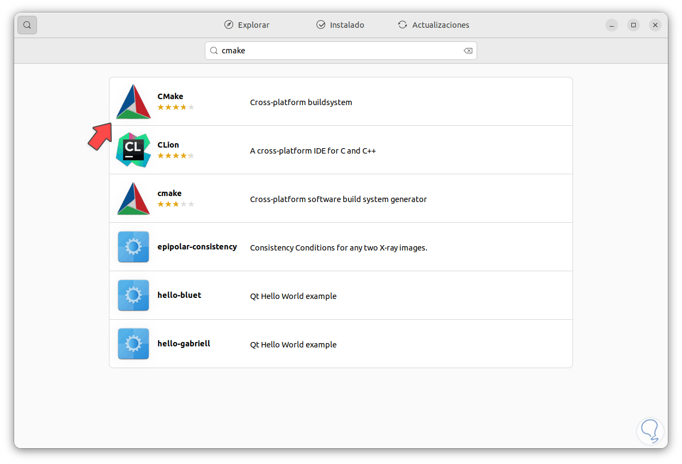Click the CLion star rating
682x464 pixels.
pyautogui.click(x=175, y=156)
